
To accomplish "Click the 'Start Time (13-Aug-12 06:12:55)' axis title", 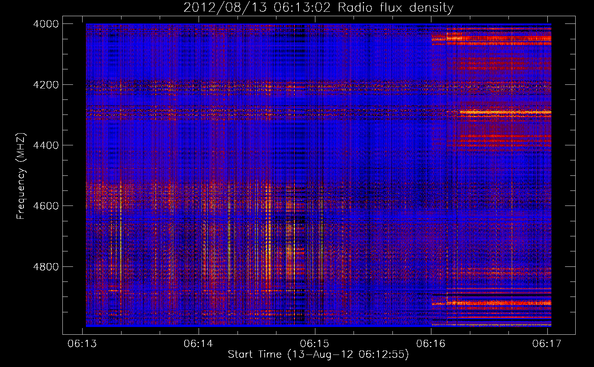I will pos(318,355).
